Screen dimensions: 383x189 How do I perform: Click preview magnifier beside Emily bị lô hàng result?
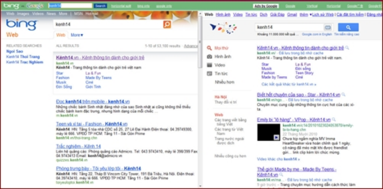[334, 120]
